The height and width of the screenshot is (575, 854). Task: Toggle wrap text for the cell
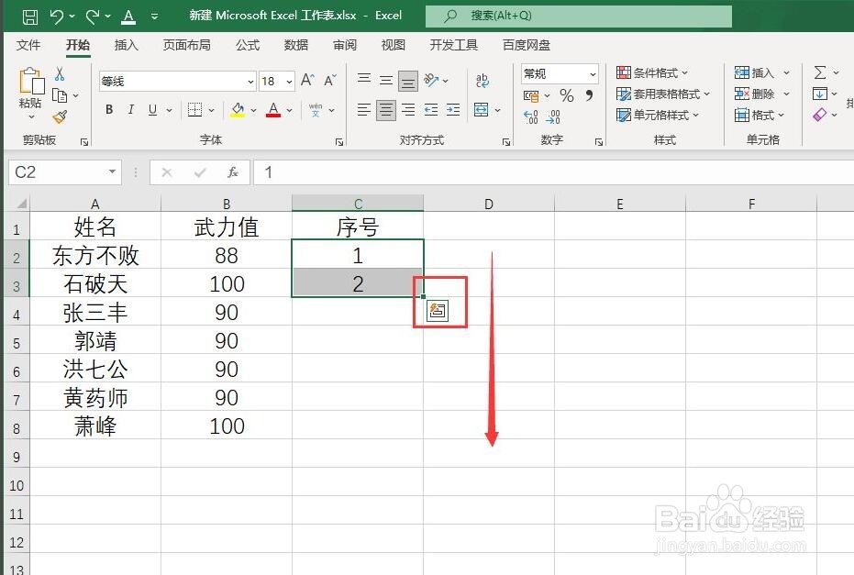(x=482, y=81)
